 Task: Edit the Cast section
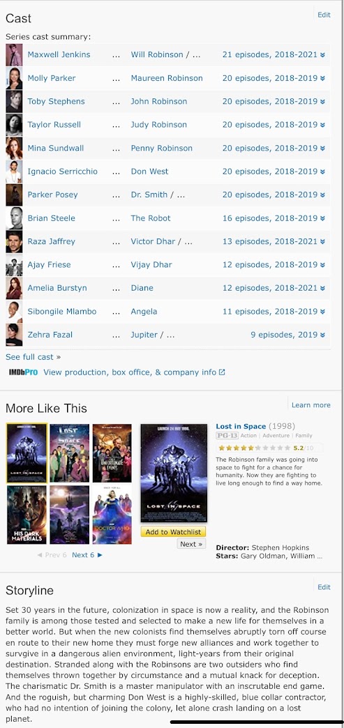324,15
